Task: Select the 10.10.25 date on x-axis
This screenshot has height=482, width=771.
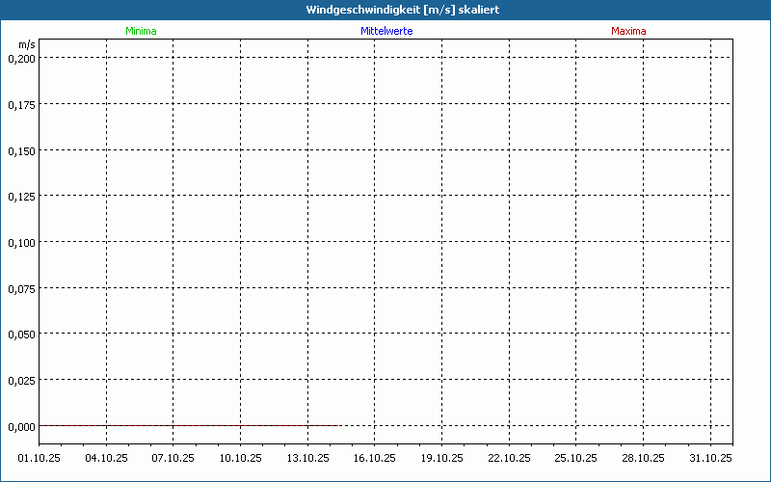Action: click(241, 458)
